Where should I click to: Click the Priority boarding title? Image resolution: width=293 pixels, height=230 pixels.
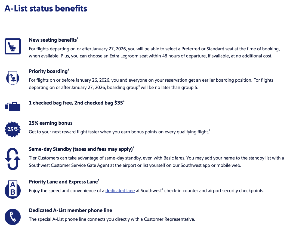pyautogui.click(x=48, y=71)
